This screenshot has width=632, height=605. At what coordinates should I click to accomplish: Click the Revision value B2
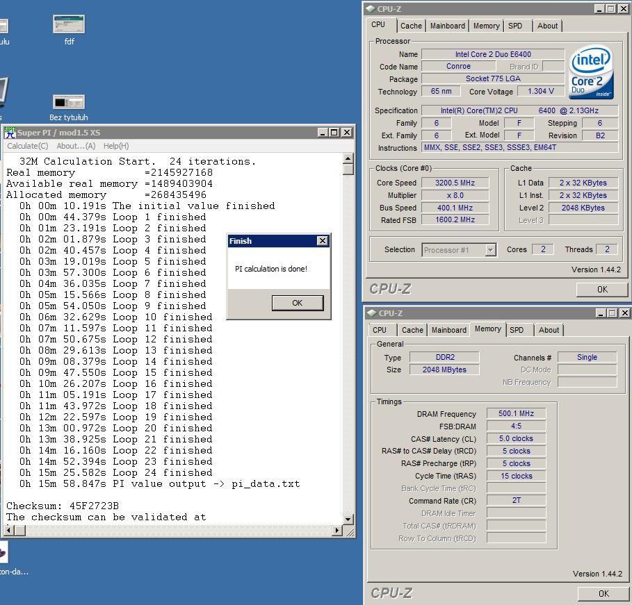[600, 135]
